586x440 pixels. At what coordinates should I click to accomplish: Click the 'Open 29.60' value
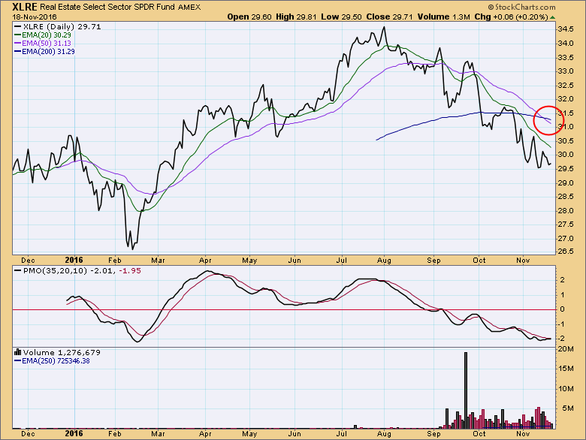coord(249,17)
